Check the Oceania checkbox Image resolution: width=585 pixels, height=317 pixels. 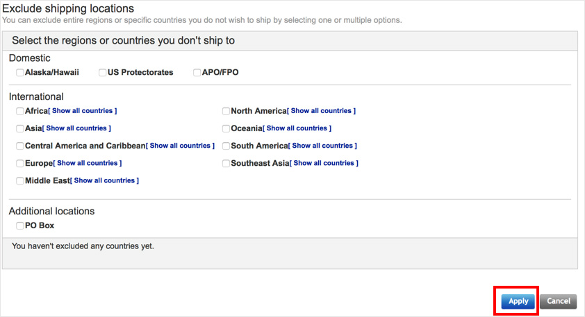[226, 128]
